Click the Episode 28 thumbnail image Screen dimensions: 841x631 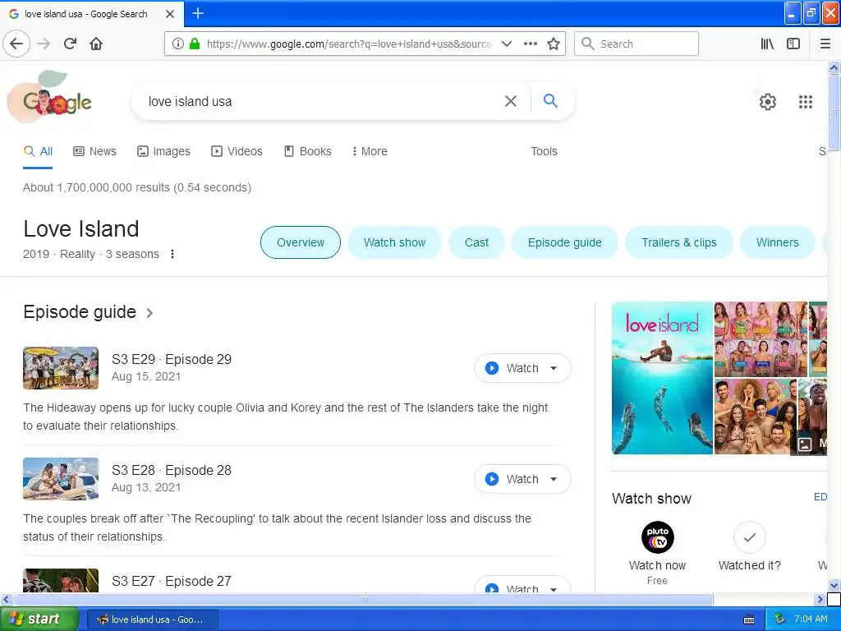[x=61, y=479]
